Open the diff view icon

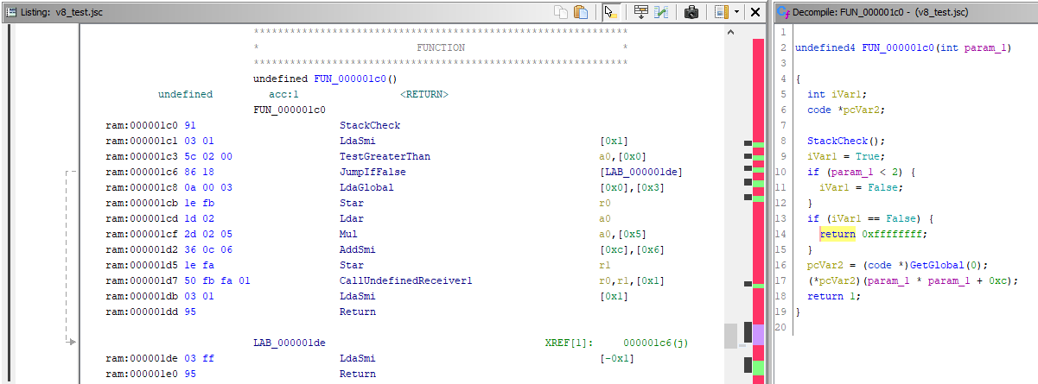[x=661, y=12]
